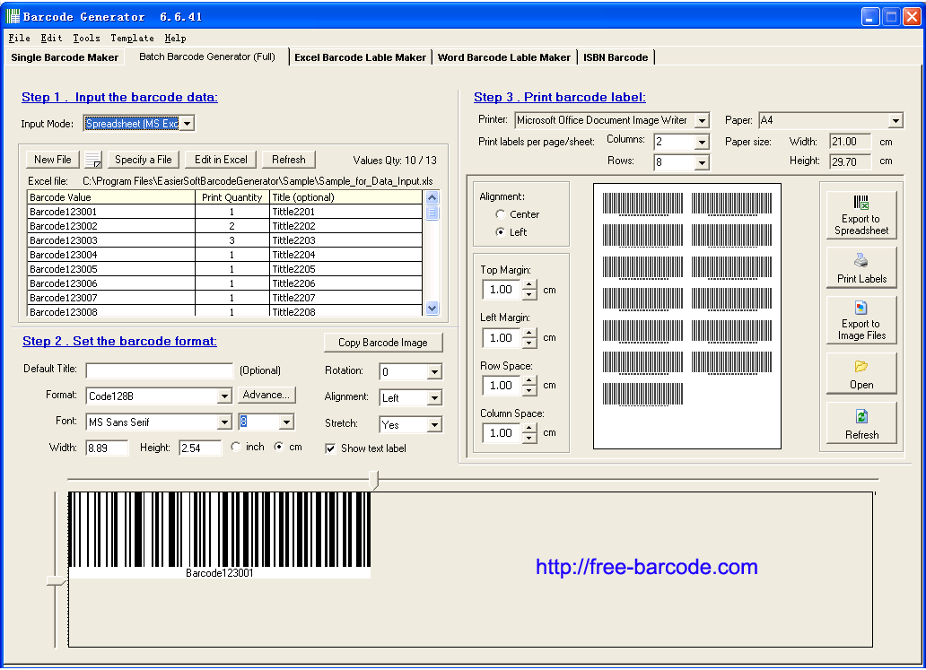Click the Default Title input field

click(159, 370)
